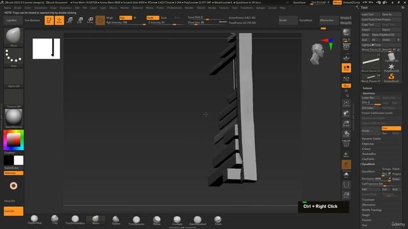
Task: Open the Help menu
Action: click(x=282, y=8)
